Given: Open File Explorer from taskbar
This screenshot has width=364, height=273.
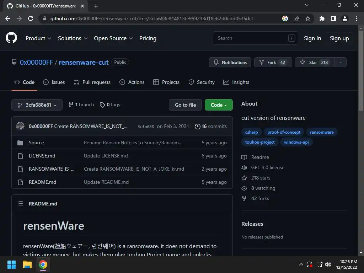Looking at the screenshot, I should click(27, 264).
